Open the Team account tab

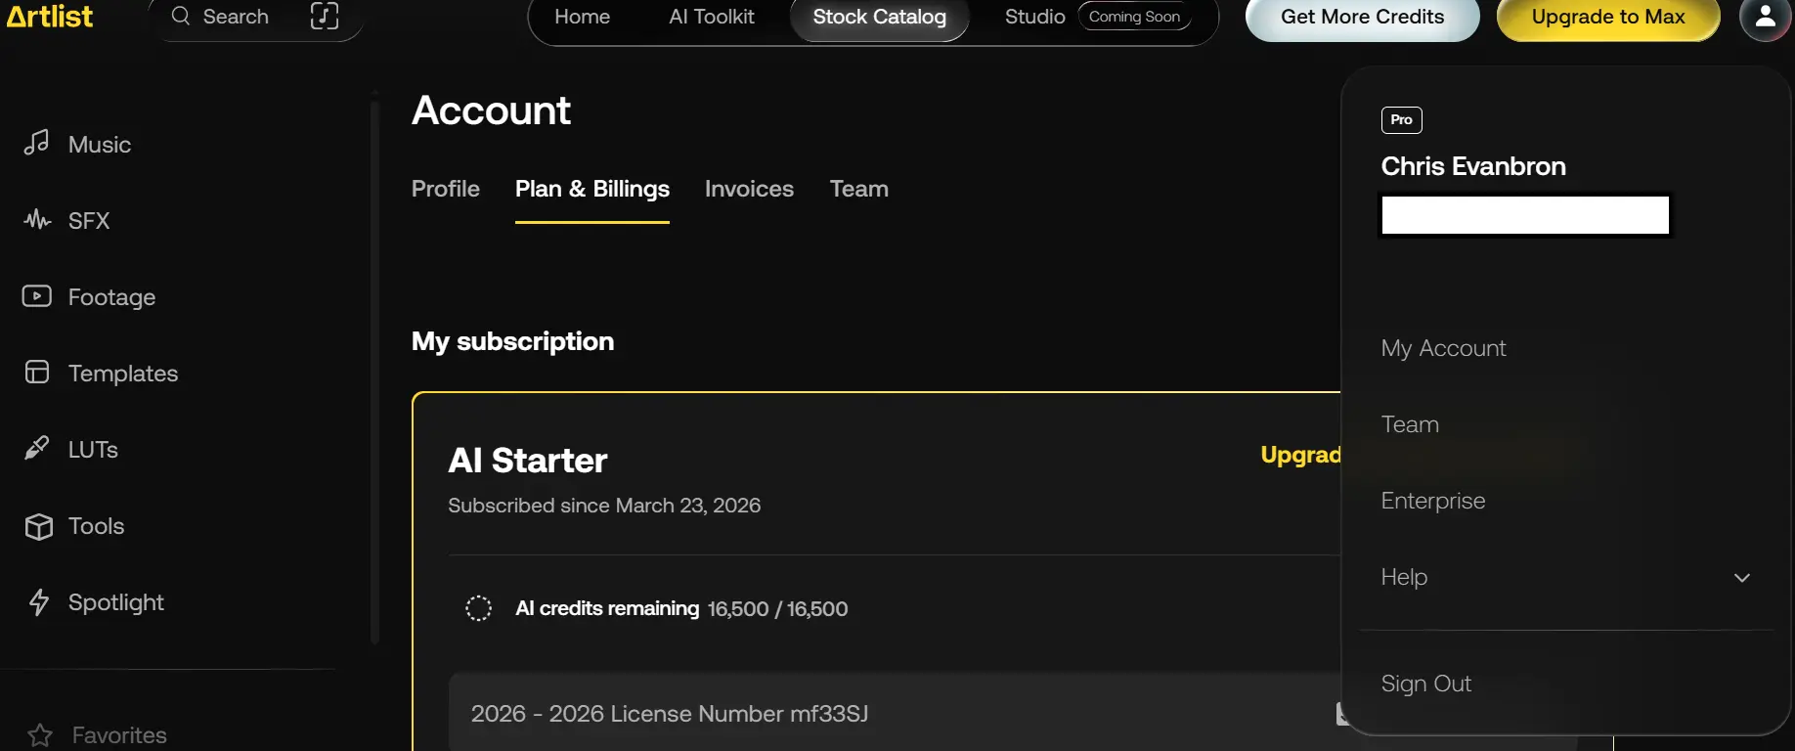859,189
